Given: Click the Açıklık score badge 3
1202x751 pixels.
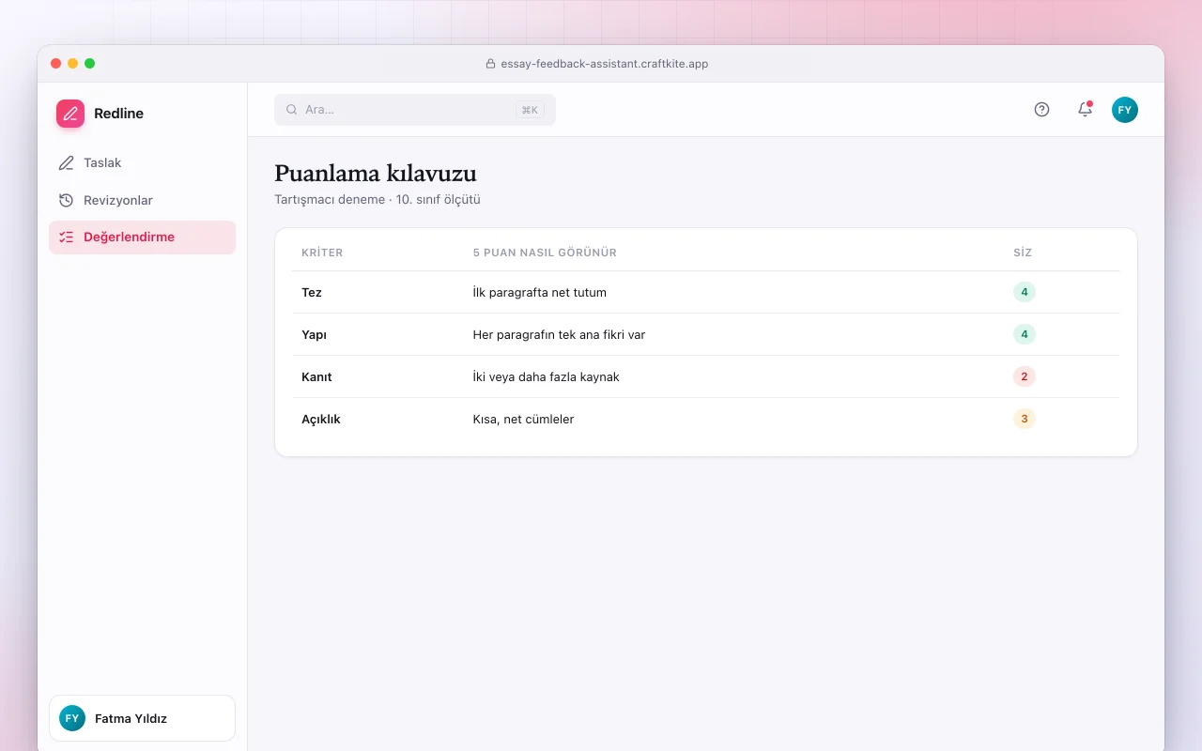Looking at the screenshot, I should [x=1024, y=419].
